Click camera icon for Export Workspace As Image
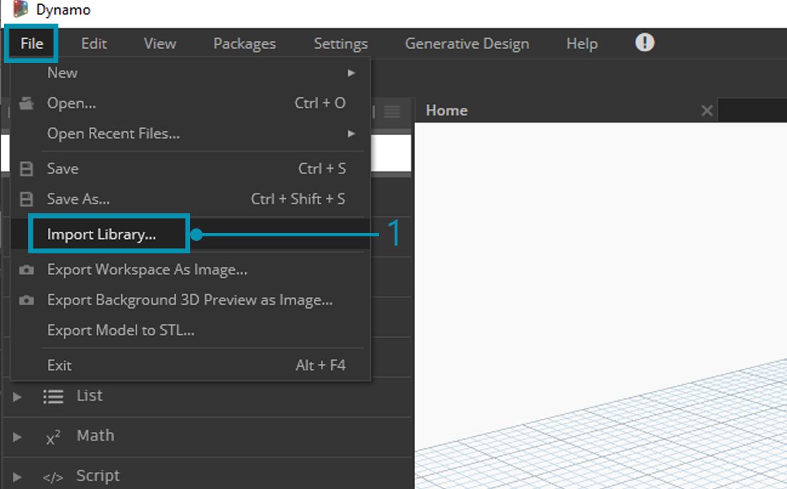The height and width of the screenshot is (489, 787). tap(26, 270)
